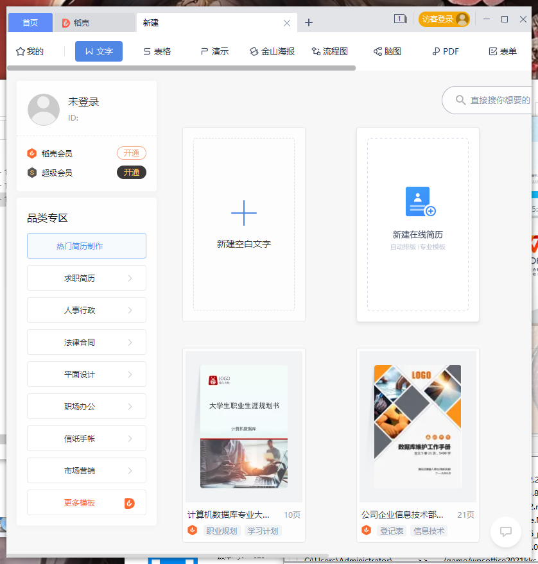Viewport: 538px width, 564px height.
Task: Click the chat feedback bubble icon
Action: click(x=505, y=531)
